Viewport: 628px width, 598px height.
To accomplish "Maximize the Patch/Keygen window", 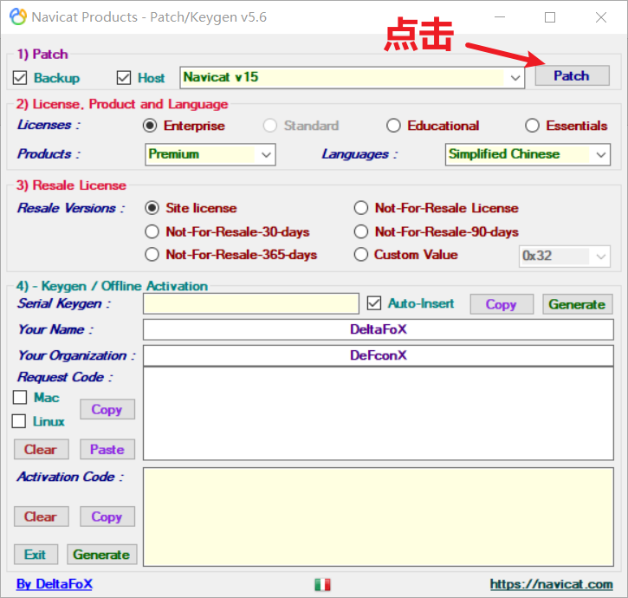I will pyautogui.click(x=550, y=17).
